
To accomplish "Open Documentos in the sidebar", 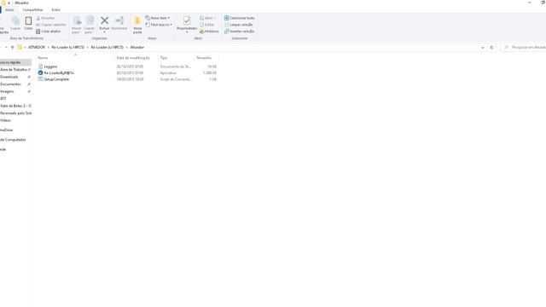I will coord(10,84).
